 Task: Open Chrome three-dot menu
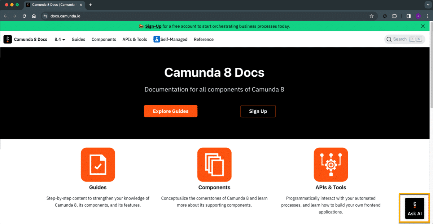pos(428,16)
